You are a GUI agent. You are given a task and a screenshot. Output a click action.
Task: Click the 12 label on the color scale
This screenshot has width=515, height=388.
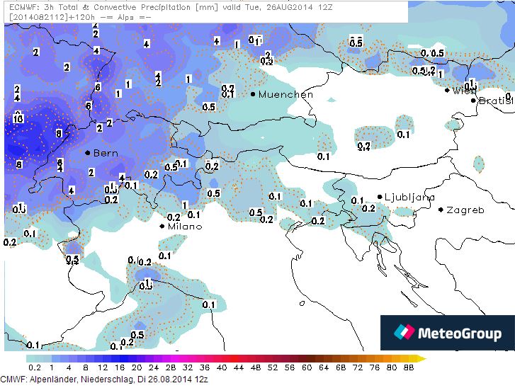103,367
